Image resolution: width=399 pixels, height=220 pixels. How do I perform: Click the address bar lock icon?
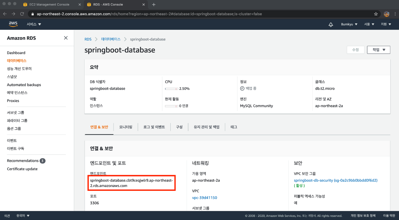pyautogui.click(x=32, y=14)
